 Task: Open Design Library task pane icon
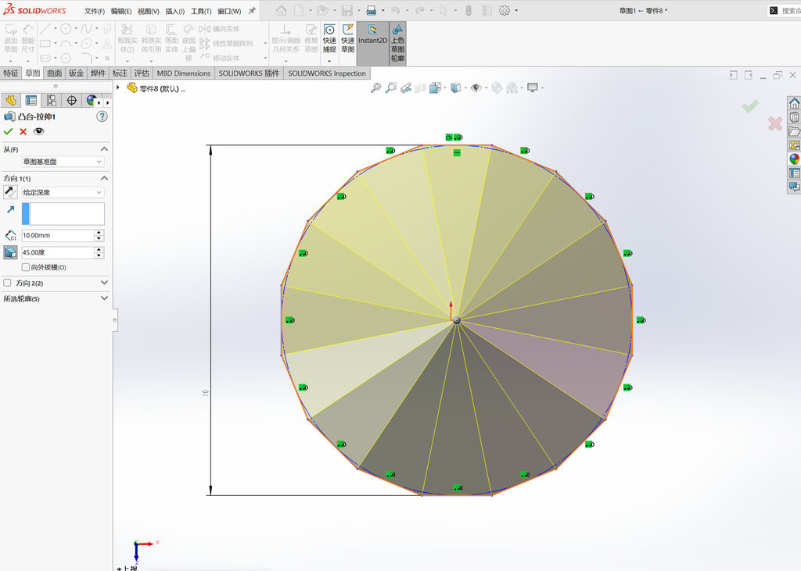(795, 117)
